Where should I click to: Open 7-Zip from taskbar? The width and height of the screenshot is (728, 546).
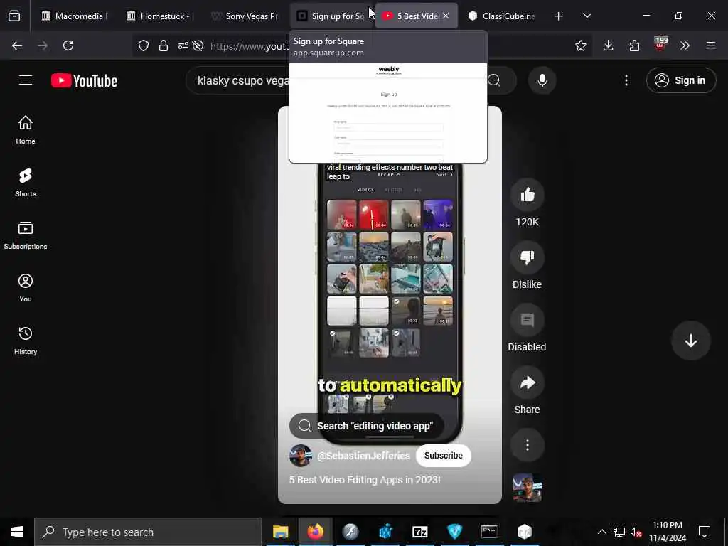pos(419,532)
